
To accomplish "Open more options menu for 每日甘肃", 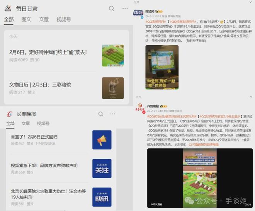I will point(125,9).
